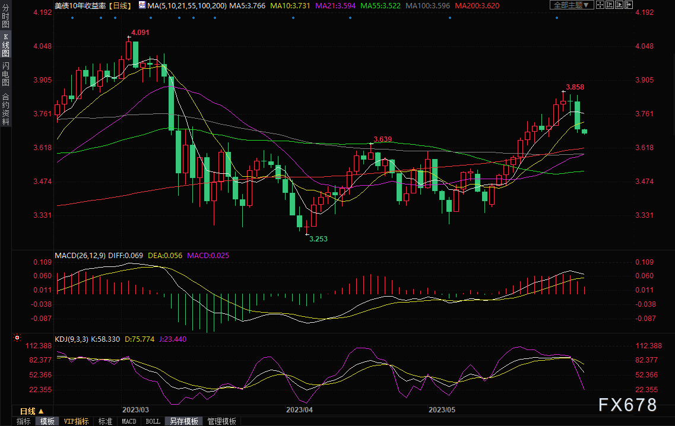Click the first blue event dot under the title
675x426 pixels.
72,17
